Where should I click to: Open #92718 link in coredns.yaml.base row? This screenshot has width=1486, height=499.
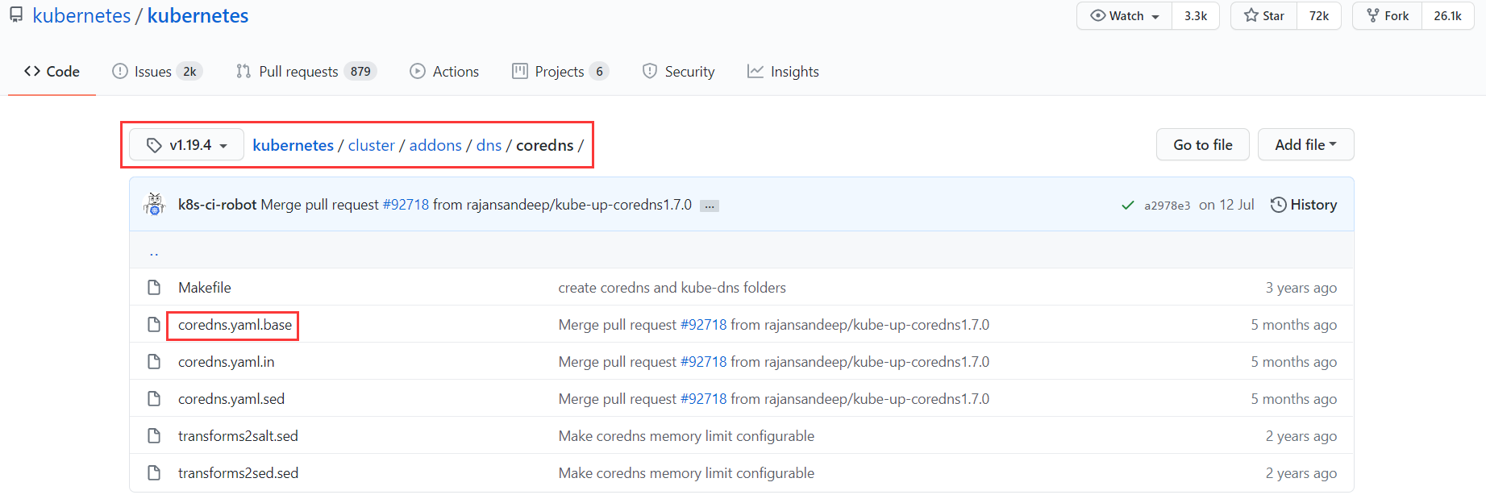point(703,325)
